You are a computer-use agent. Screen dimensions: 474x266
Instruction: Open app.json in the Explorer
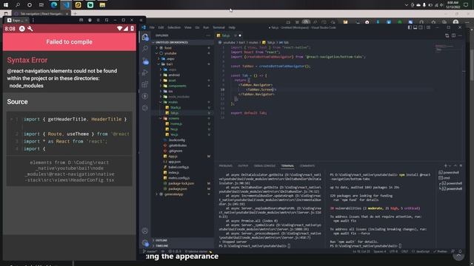[175, 162]
